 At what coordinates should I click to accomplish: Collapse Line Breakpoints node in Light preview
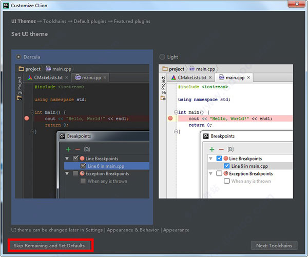[211, 159]
